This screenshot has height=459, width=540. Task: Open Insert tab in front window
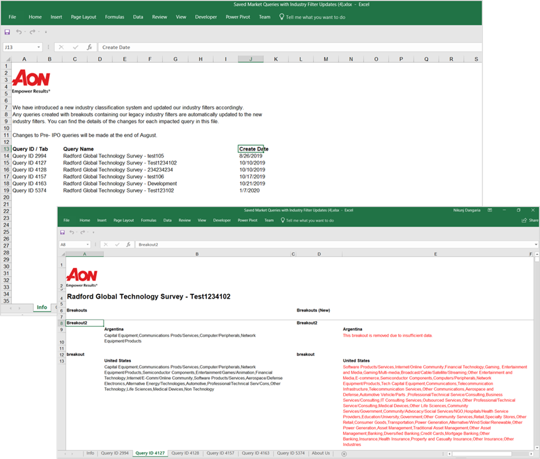pyautogui.click(x=101, y=221)
